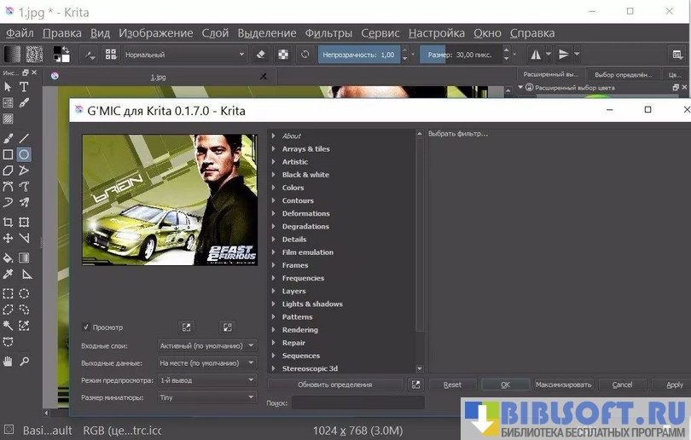Pick the Crop tool

pyautogui.click(x=8, y=222)
